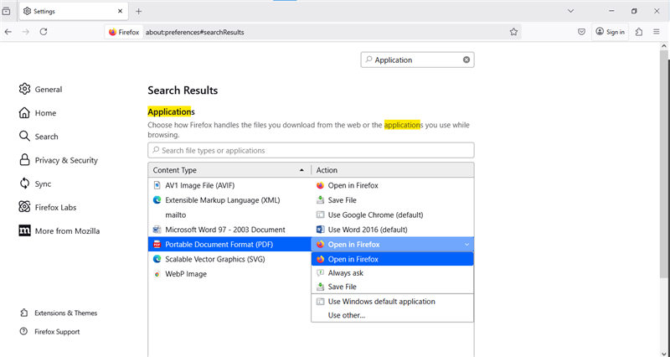Select Scalable Vector Graphics (SVG) row
Image resolution: width=670 pixels, height=357 pixels.
click(x=229, y=259)
